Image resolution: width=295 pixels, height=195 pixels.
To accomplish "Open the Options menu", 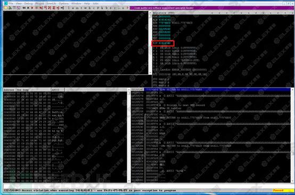I will tap(63, 4).
